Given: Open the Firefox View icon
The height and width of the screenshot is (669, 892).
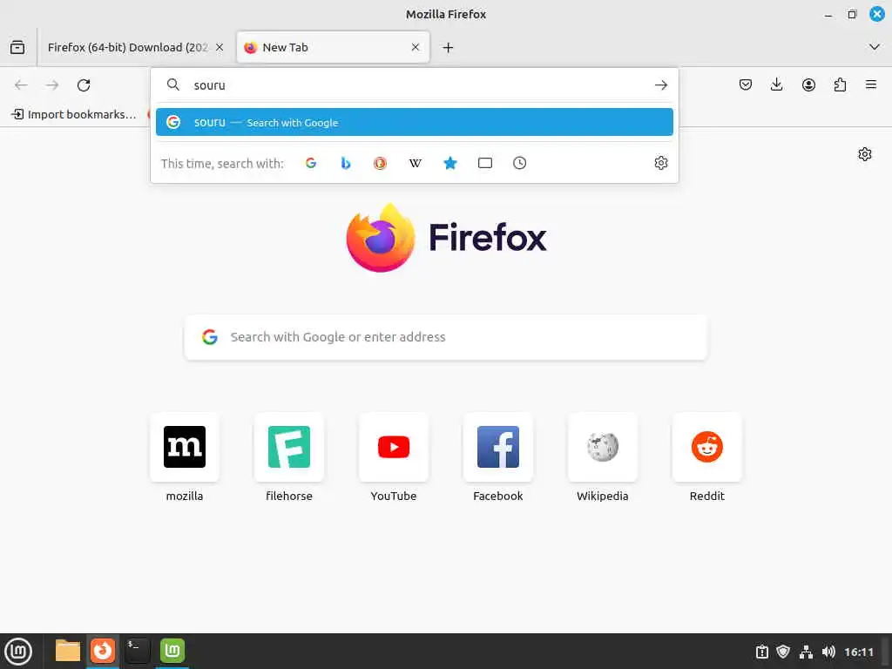Looking at the screenshot, I should (17, 48).
